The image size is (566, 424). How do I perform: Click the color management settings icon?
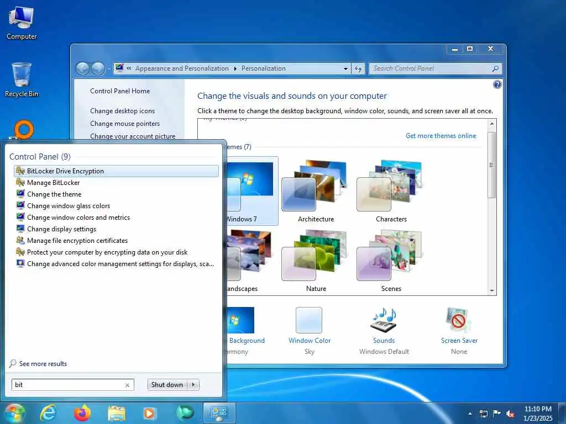pyautogui.click(x=20, y=263)
